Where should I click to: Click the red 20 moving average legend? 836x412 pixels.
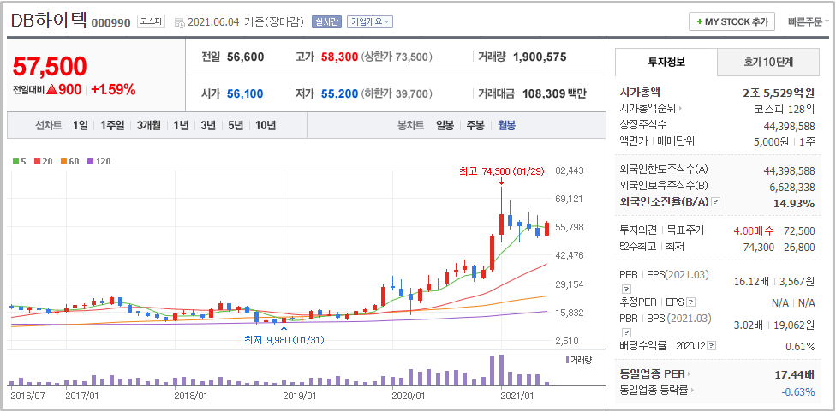[x=43, y=162]
